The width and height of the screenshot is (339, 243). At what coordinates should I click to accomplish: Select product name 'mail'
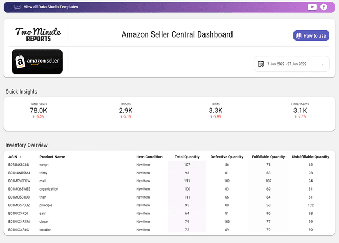[x=42, y=181]
